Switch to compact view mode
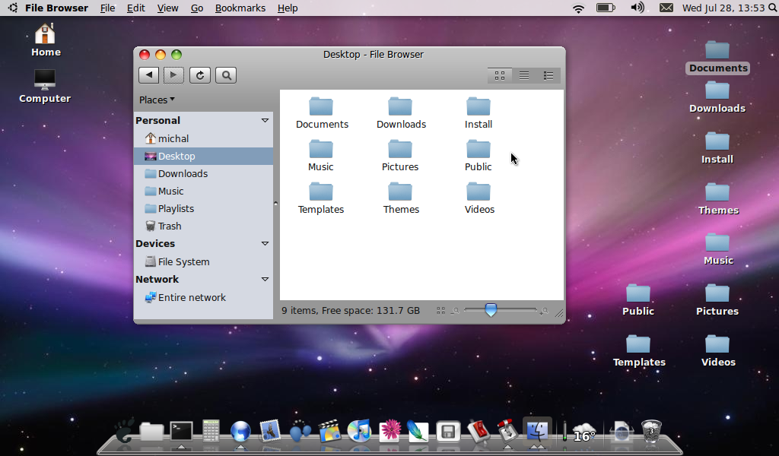This screenshot has height=456, width=779. pyautogui.click(x=548, y=75)
